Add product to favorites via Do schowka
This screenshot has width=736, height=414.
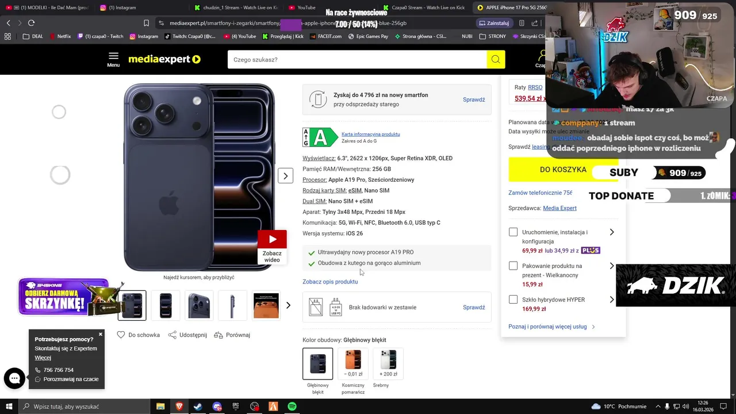click(x=139, y=335)
